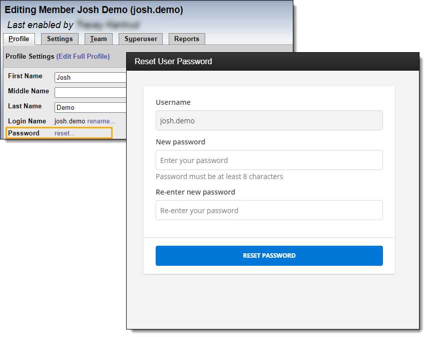Click the 'Username' label in the dialog
Screen dimensions: 427x337
(173, 102)
